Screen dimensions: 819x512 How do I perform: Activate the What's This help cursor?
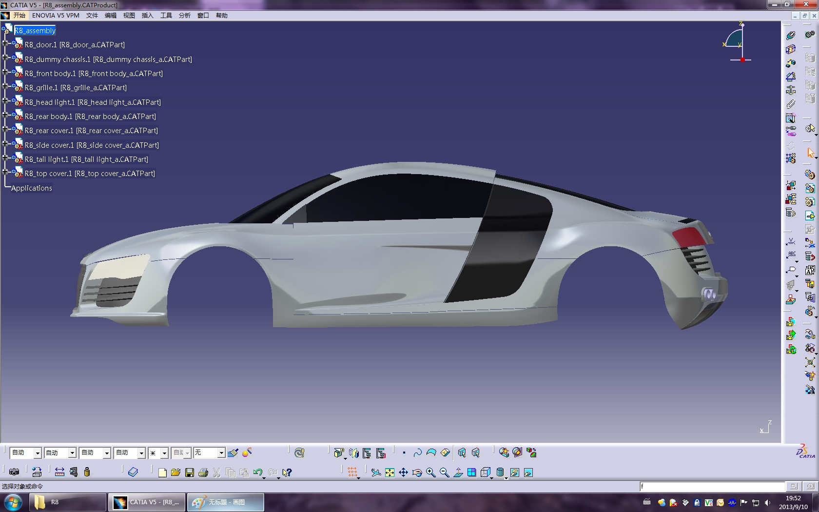coord(287,473)
